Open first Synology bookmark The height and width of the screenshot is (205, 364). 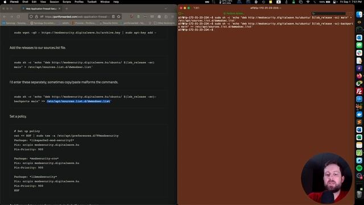click(14, 23)
